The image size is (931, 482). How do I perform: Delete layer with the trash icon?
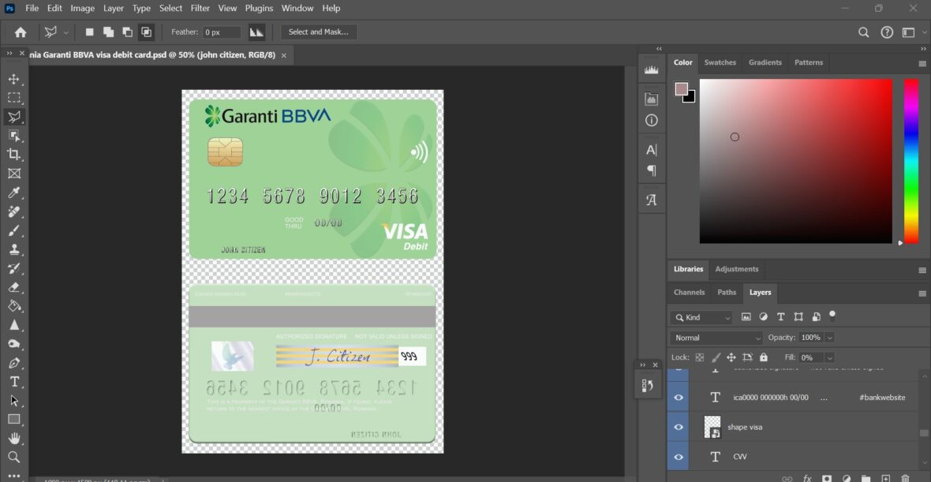pyautogui.click(x=906, y=478)
